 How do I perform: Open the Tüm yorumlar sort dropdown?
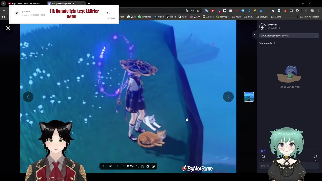(267, 43)
